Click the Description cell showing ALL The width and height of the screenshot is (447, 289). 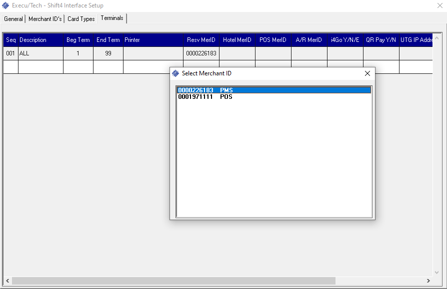(x=41, y=53)
